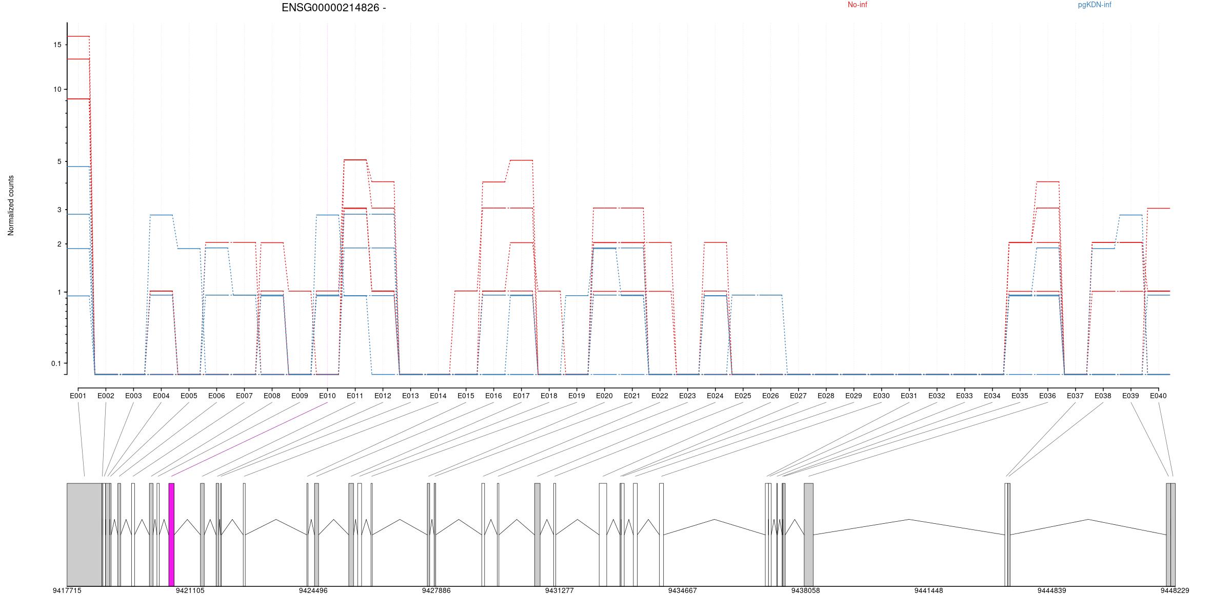Image resolution: width=1231 pixels, height=615 pixels.
Task: Click the magenta highlighted exon box
Action: tap(171, 535)
